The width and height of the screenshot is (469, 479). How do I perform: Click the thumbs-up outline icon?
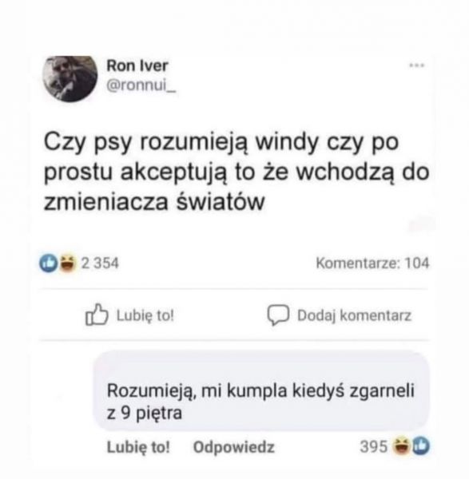click(97, 315)
